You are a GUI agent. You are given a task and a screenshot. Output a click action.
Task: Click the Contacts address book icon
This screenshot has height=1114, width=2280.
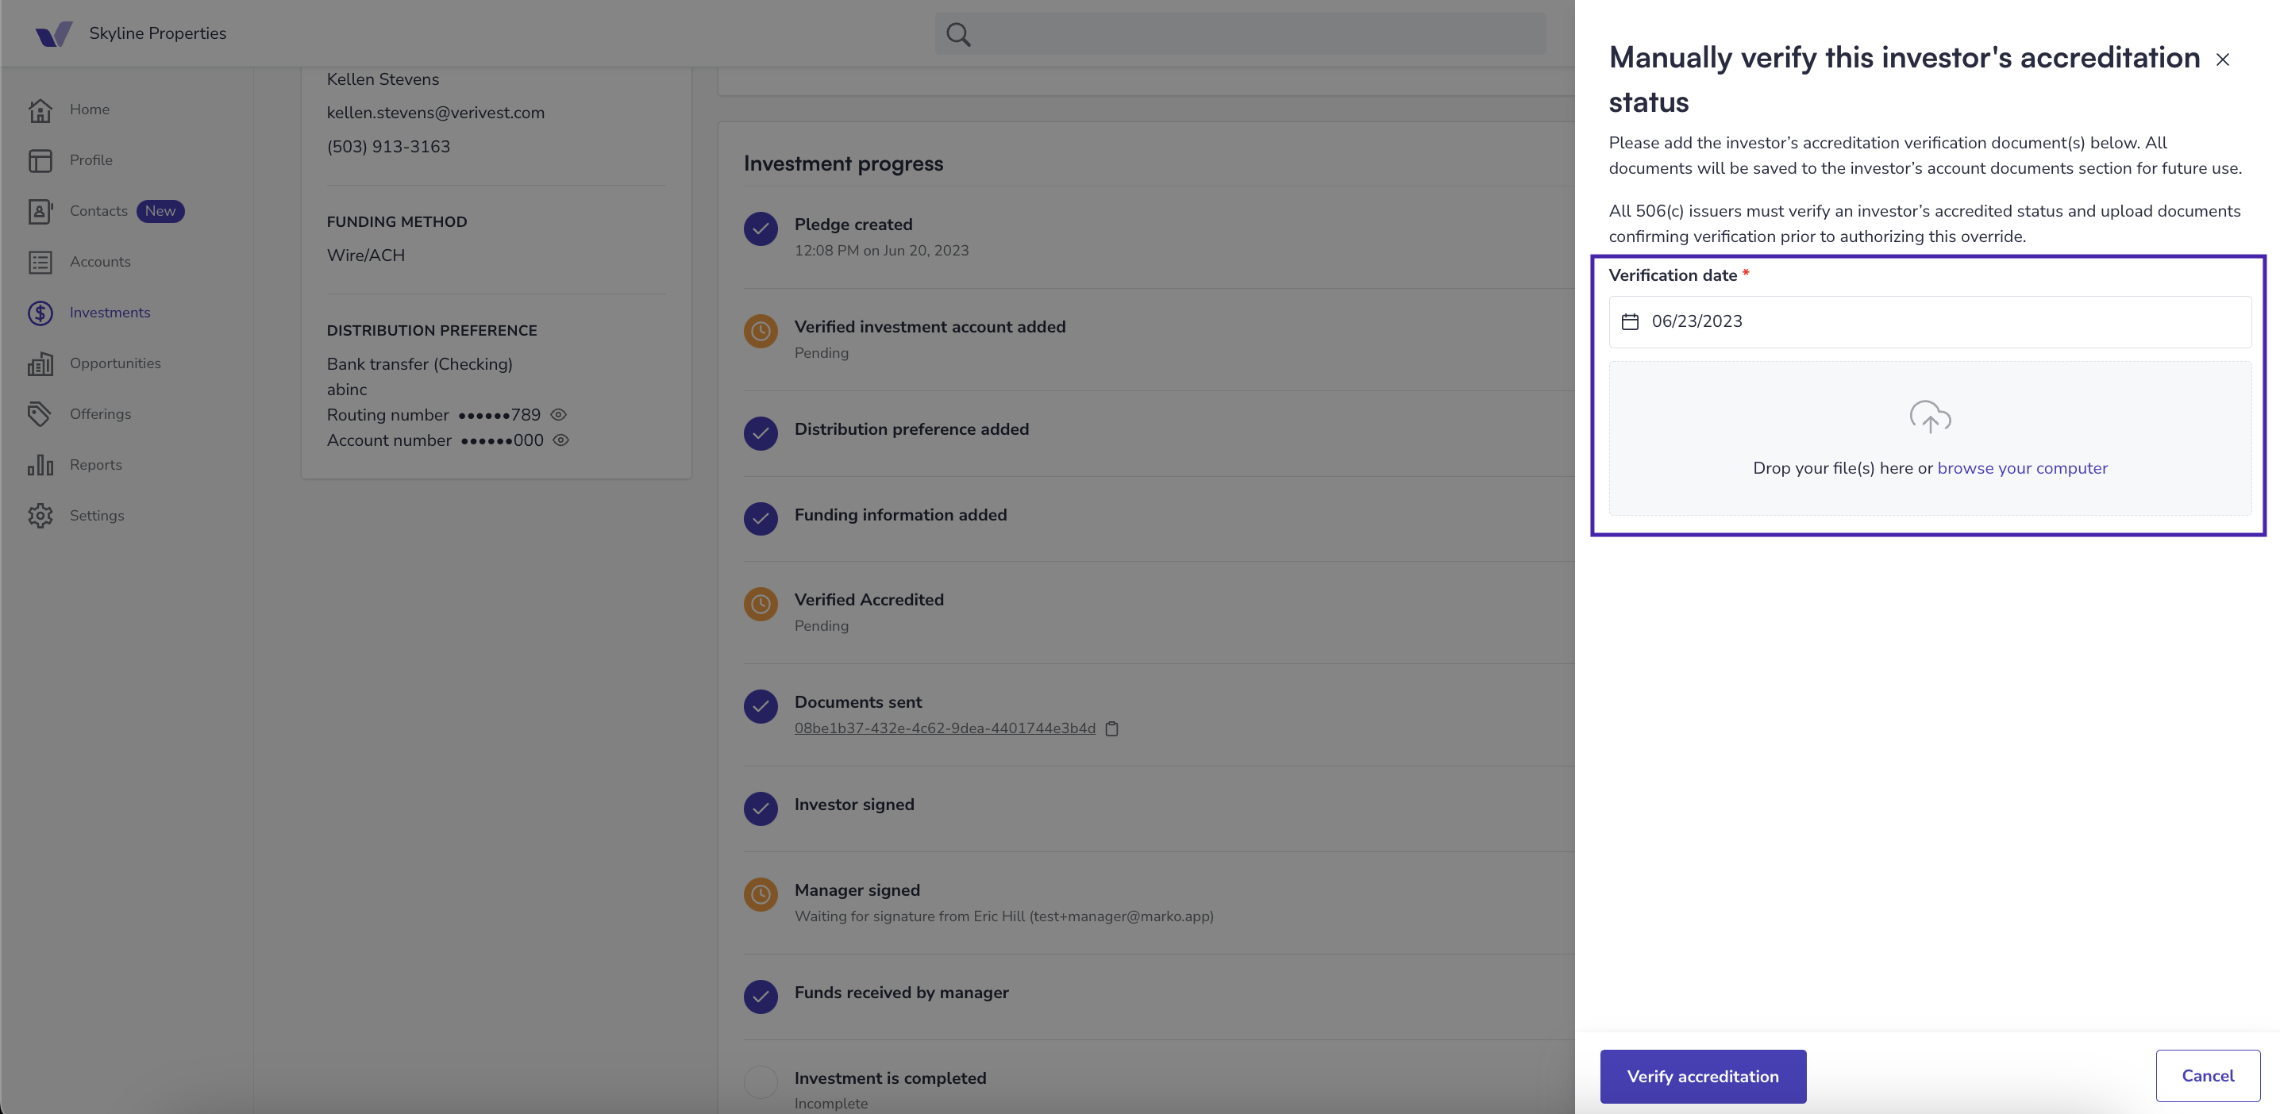tap(40, 212)
